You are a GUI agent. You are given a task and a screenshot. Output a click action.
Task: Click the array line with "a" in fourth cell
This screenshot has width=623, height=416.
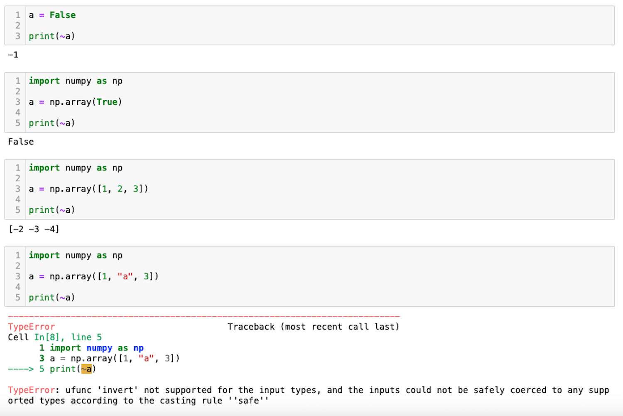pyautogui.click(x=93, y=276)
